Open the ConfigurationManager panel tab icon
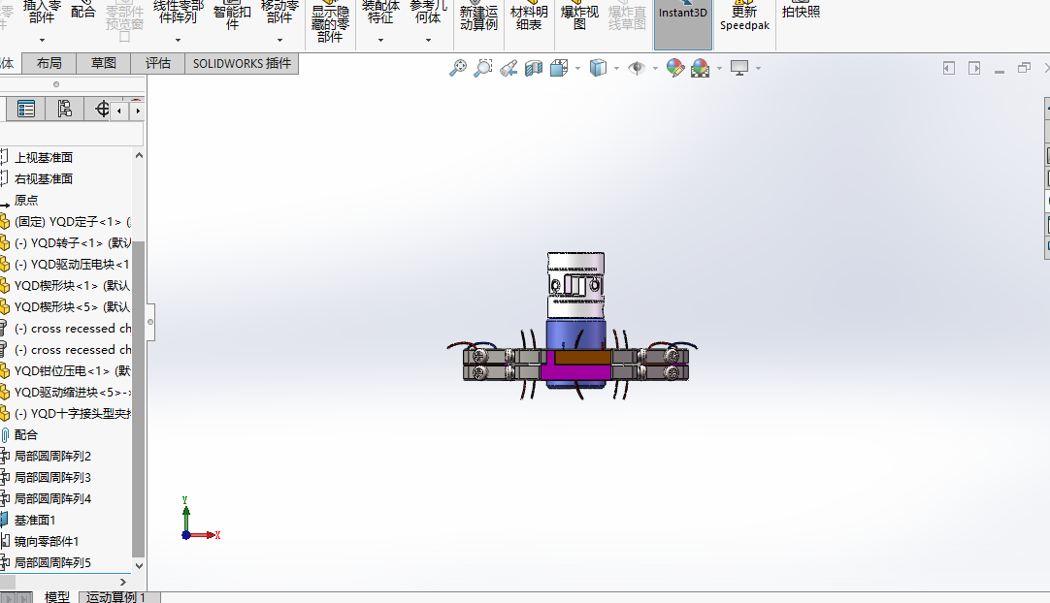The height and width of the screenshot is (603, 1050). [64, 110]
